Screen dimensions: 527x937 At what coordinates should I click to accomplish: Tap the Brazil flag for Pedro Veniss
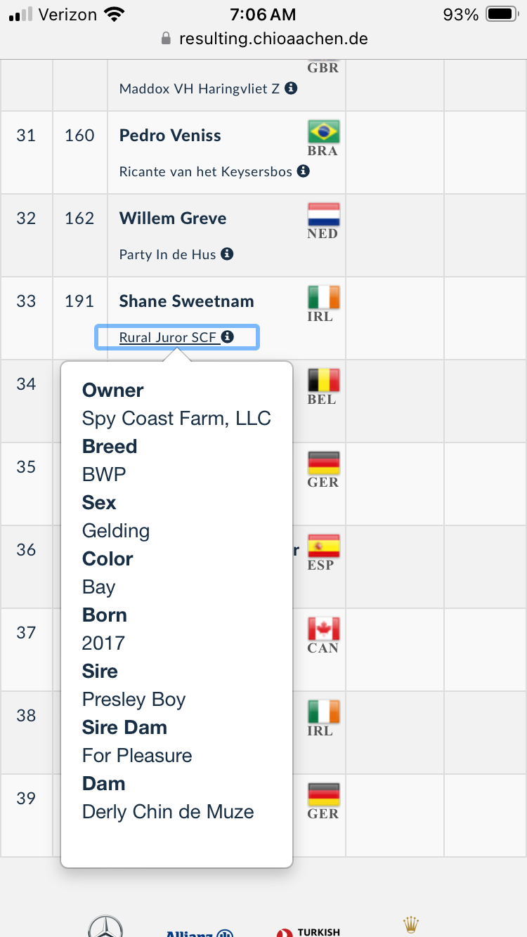(323, 131)
